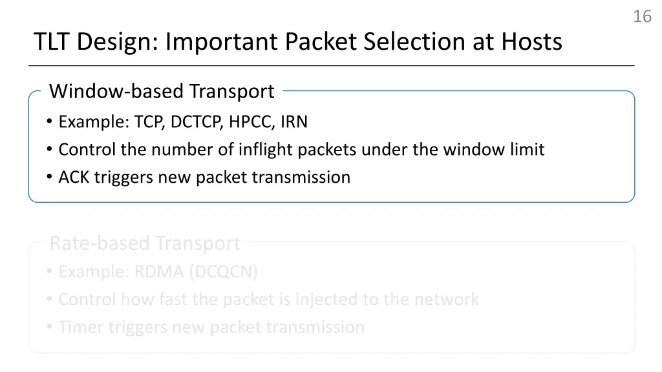Click the horizontal rule under the title
The image size is (662, 372).
pos(332,66)
